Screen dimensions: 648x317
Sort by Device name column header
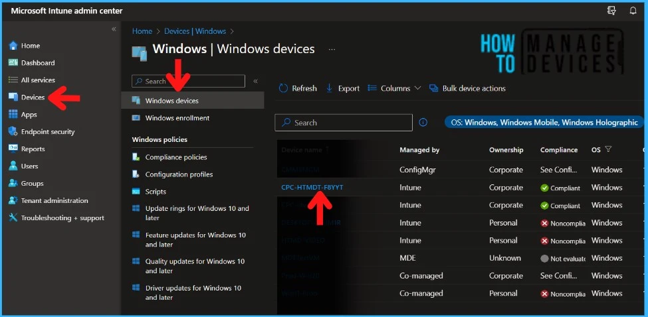[305, 150]
